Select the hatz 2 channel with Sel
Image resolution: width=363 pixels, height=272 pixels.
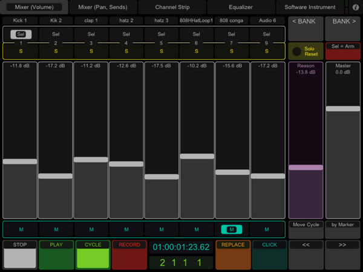point(126,34)
